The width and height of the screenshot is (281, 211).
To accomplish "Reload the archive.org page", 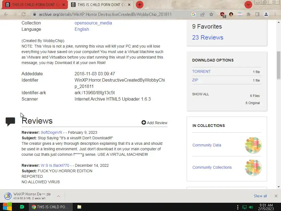I will coord(24,14).
